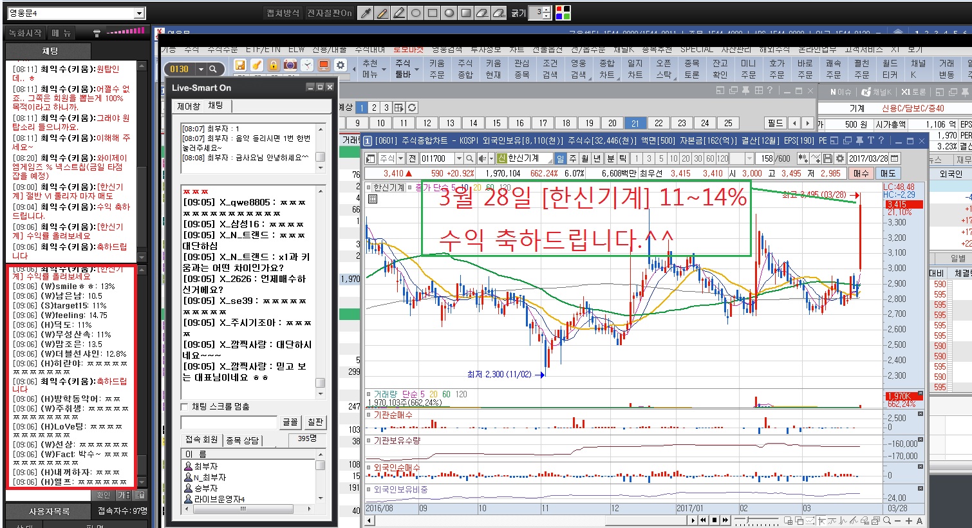Select the hollow rectangle shape tool
972x528 pixels.
tap(433, 13)
